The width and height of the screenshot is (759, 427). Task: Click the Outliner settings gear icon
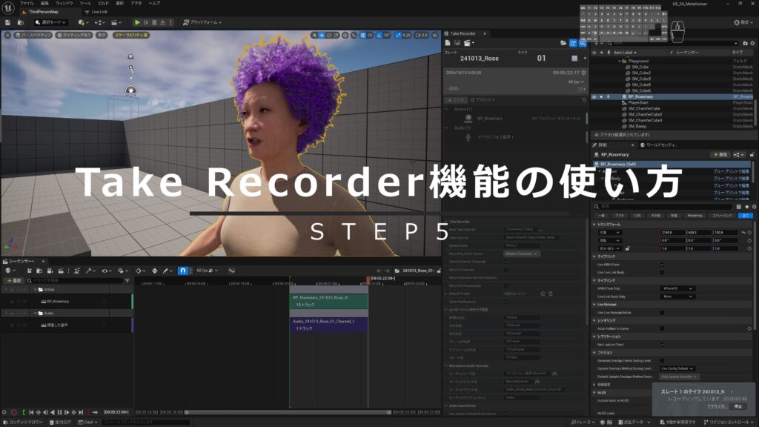point(752,43)
